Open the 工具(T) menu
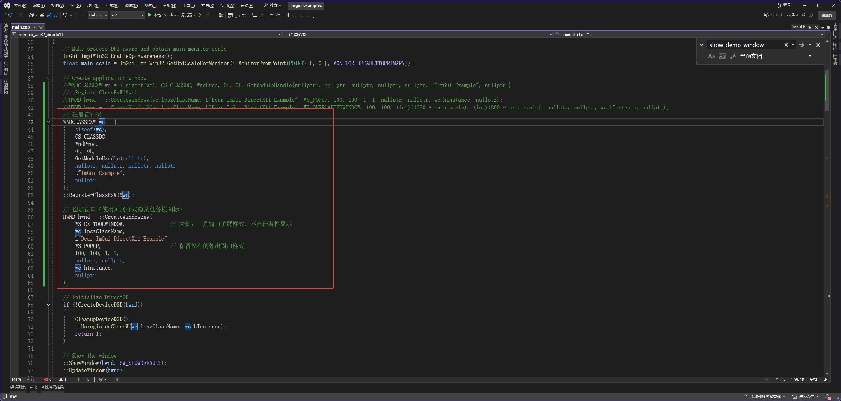Image resolution: width=841 pixels, height=401 pixels. [x=189, y=5]
